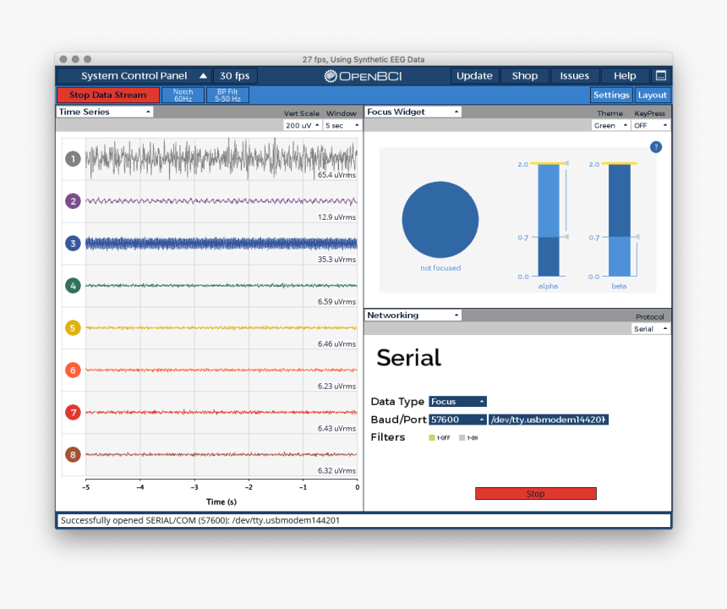Toggle channel 2 purple button
This screenshot has width=727, height=609.
point(73,201)
